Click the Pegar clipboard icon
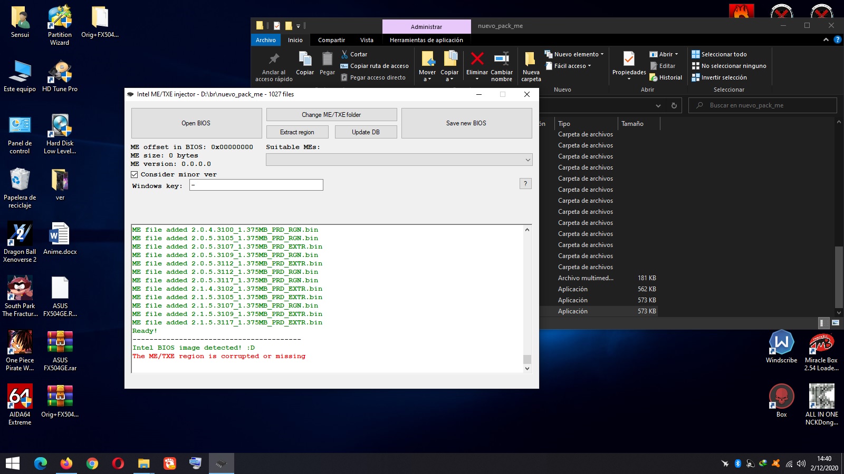 click(327, 59)
